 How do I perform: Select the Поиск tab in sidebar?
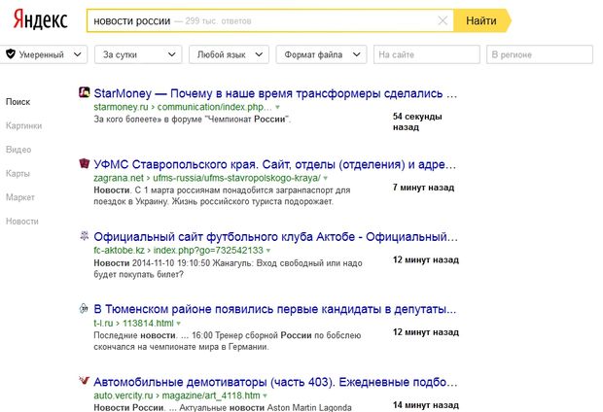tap(18, 102)
